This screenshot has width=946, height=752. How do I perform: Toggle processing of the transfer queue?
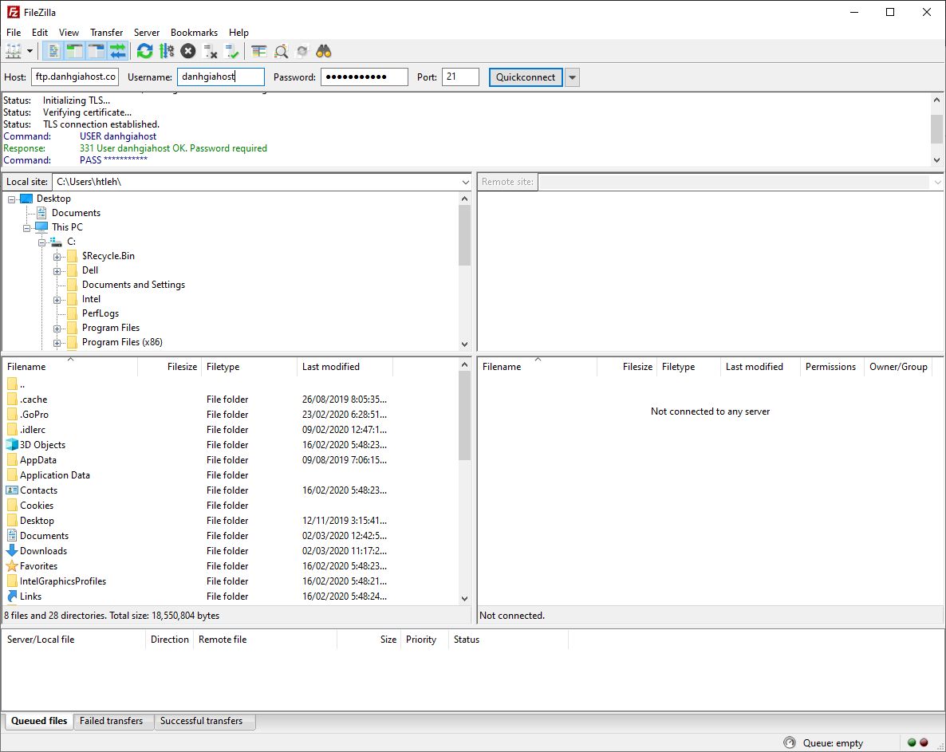166,52
